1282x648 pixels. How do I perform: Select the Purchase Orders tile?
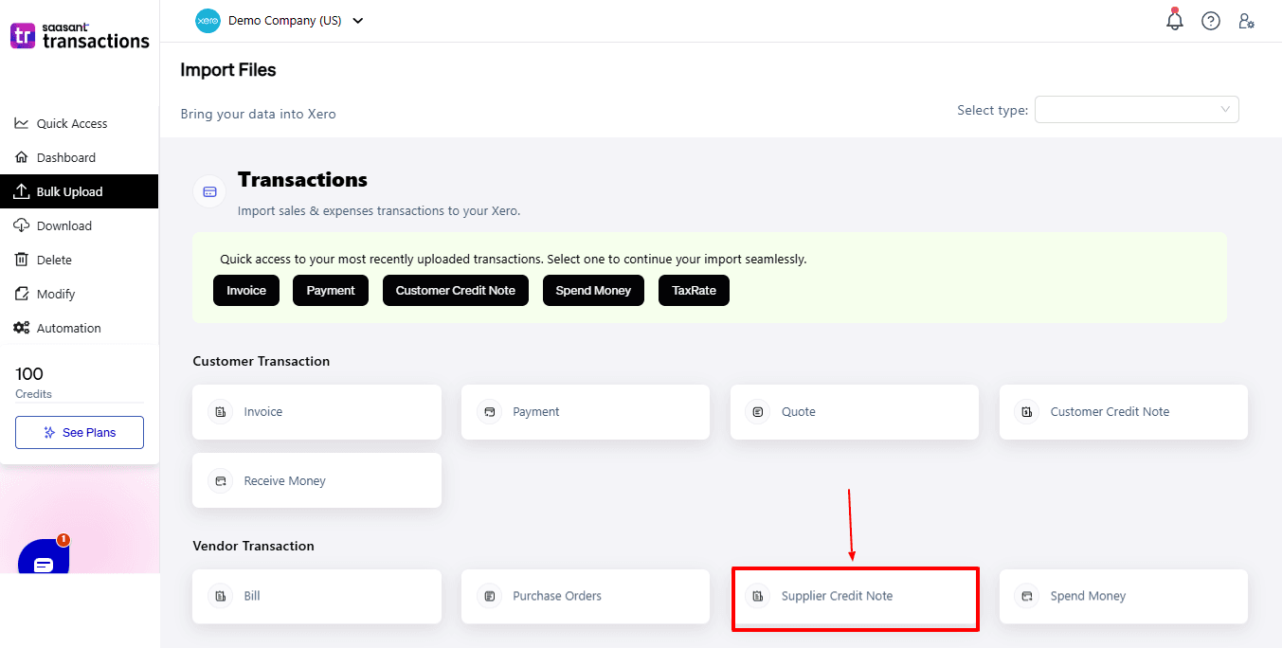point(585,597)
